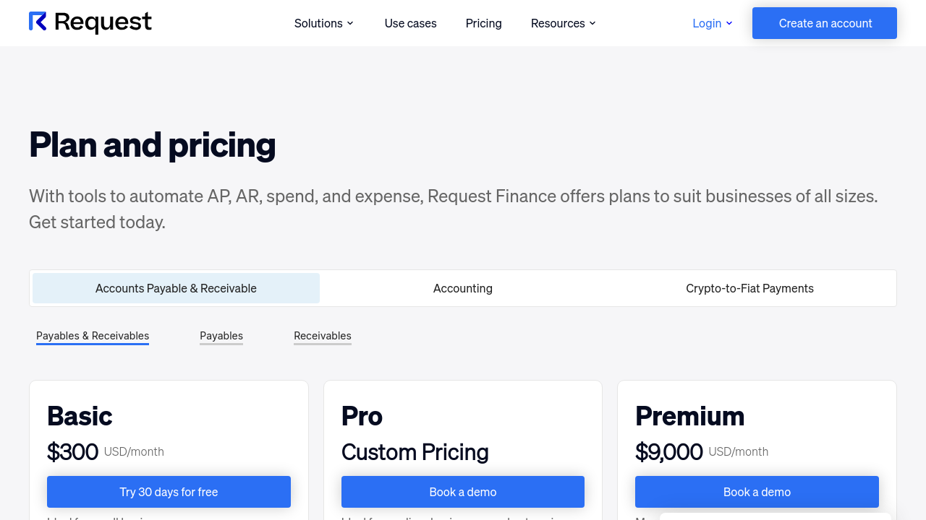Image resolution: width=926 pixels, height=520 pixels.
Task: Select the Receivables sub-tab
Action: click(323, 336)
